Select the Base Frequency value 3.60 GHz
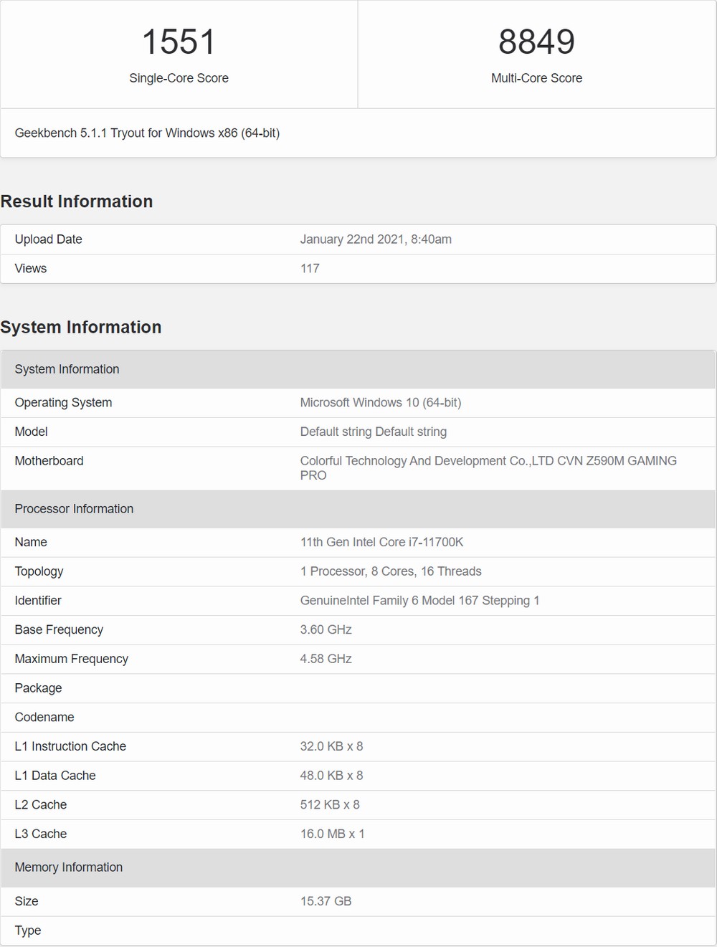This screenshot has width=717, height=947. tap(326, 629)
